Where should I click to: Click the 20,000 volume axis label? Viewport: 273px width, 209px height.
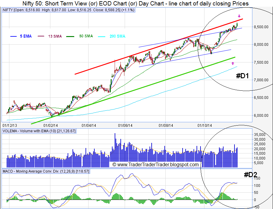260,149
